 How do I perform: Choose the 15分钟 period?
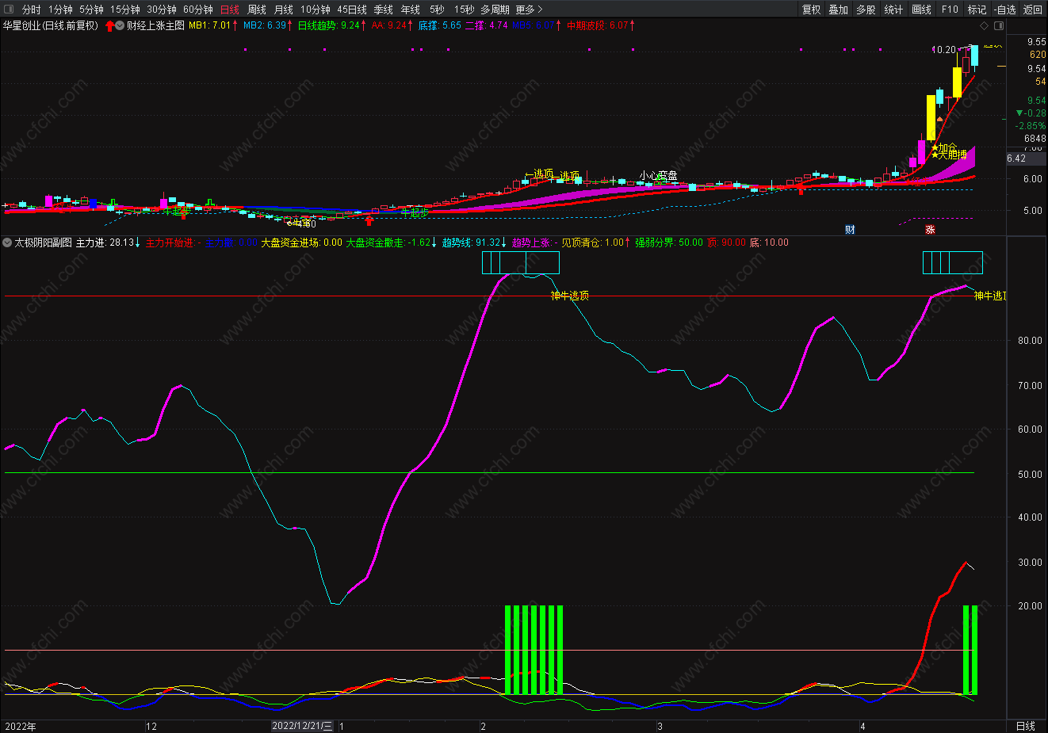[124, 10]
